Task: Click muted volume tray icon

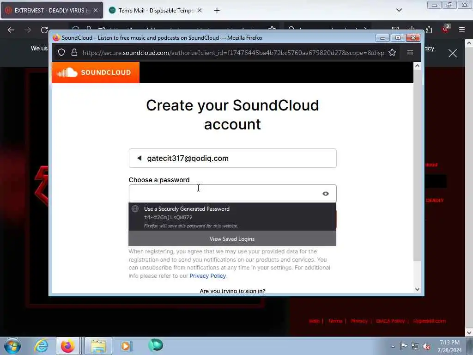Action: (x=426, y=347)
